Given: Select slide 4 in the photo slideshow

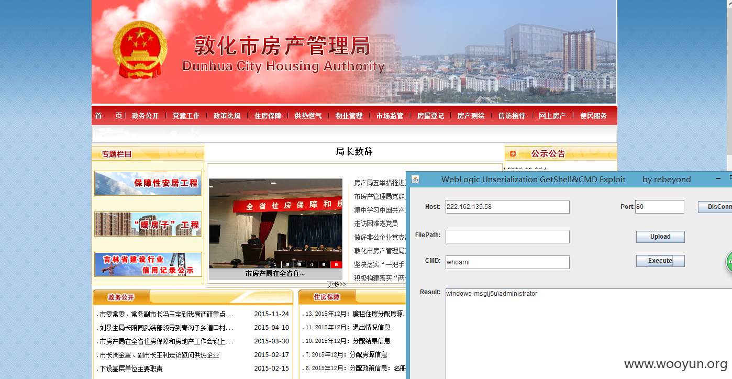Looking at the screenshot, I should point(312,264).
